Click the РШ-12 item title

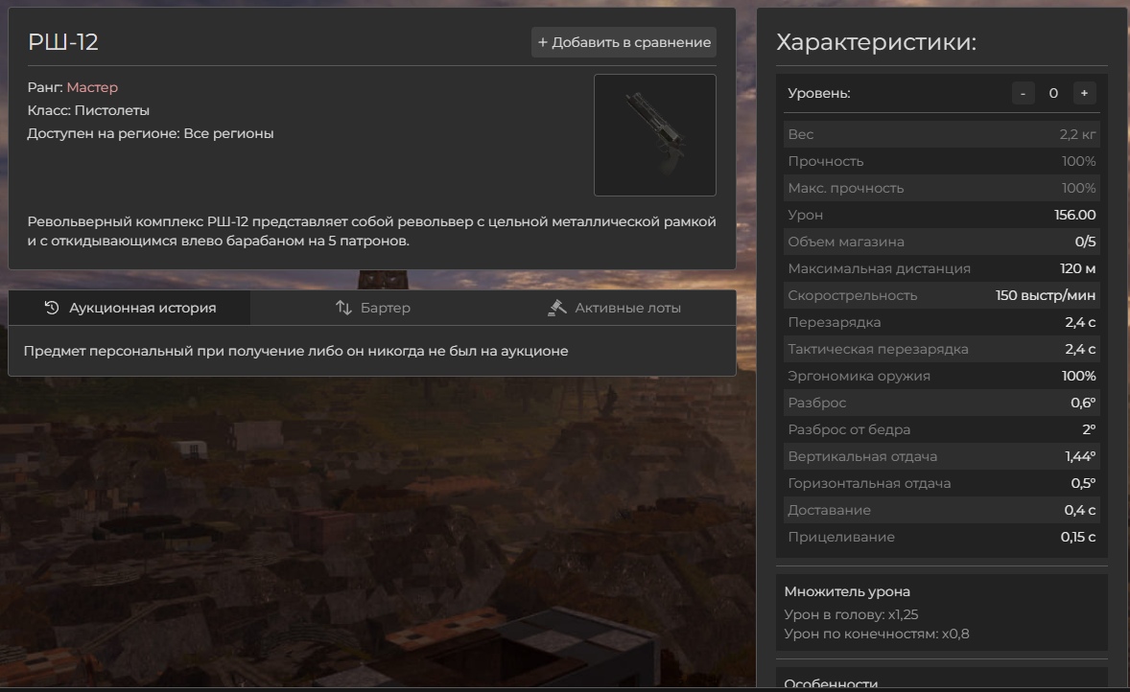point(63,42)
